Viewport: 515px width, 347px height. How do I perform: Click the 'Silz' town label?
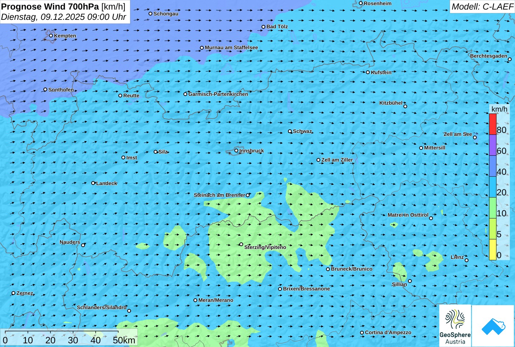163,152
